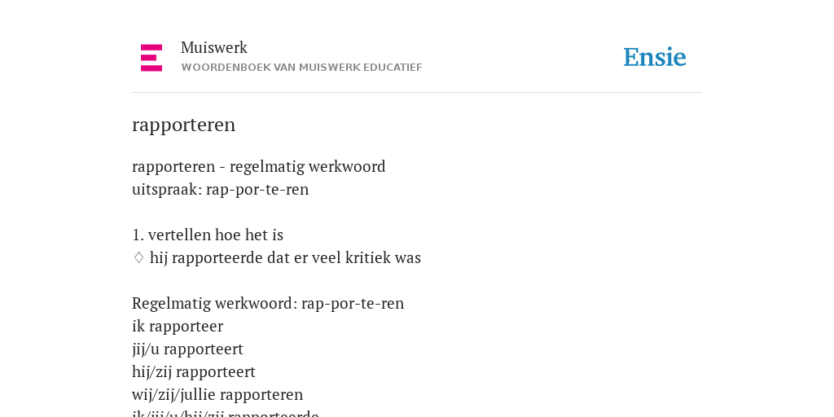
Task: Click the Muiswerk title text
Action: point(214,47)
